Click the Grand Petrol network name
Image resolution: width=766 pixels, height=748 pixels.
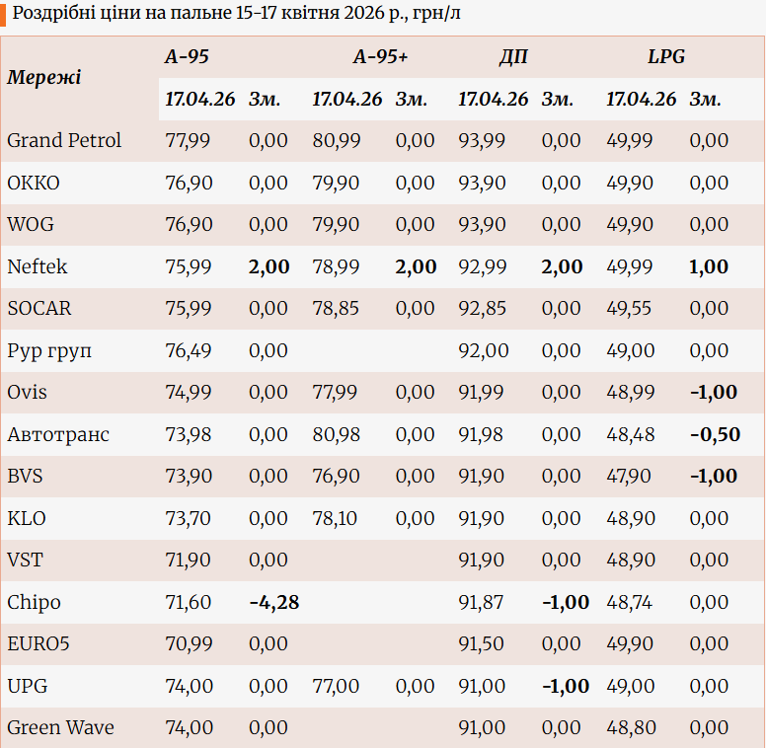[64, 141]
